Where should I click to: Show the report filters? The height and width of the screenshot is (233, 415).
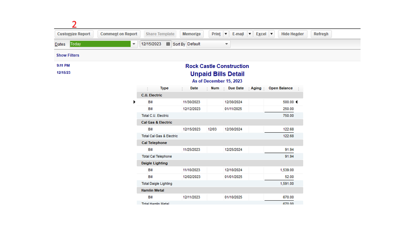point(68,55)
